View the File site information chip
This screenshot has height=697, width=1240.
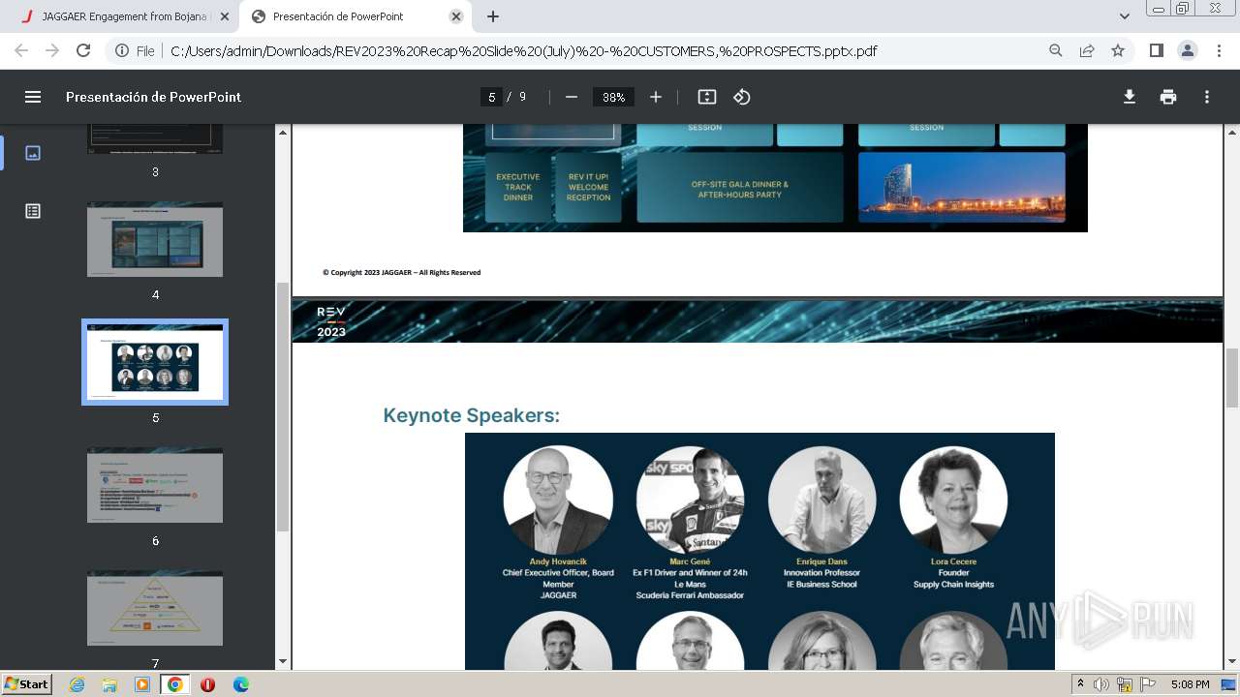[x=135, y=50]
